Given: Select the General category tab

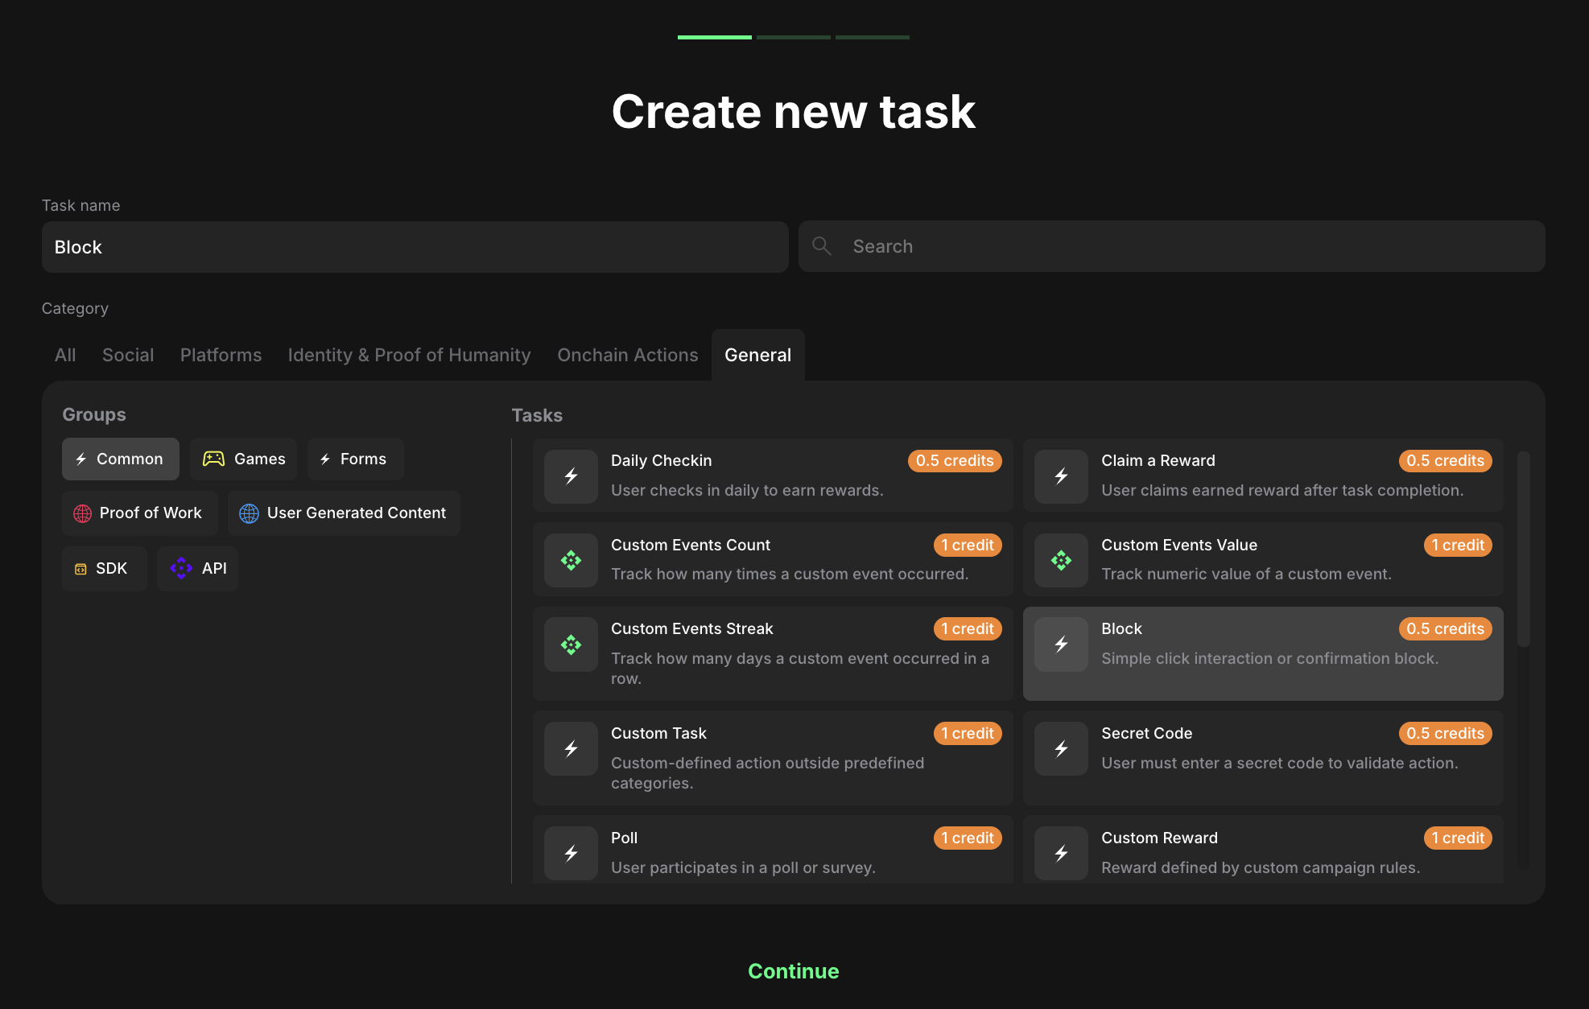Looking at the screenshot, I should pos(757,355).
